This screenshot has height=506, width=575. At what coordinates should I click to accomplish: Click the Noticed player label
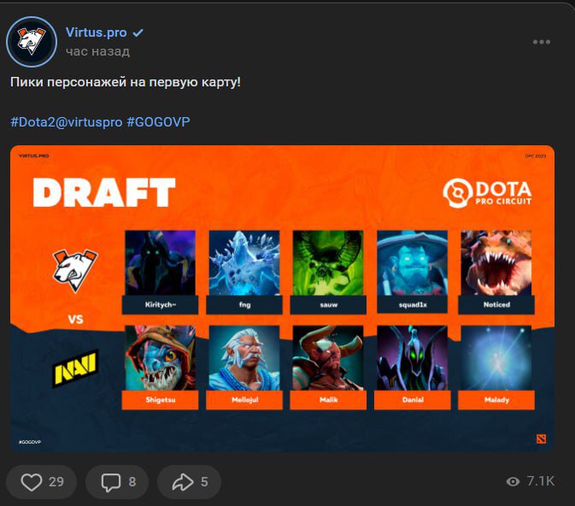[x=496, y=304]
